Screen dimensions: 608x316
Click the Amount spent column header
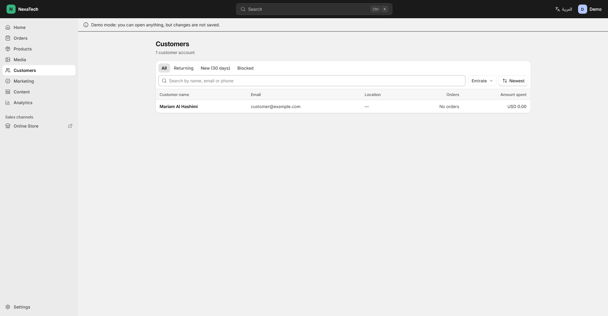(513, 94)
